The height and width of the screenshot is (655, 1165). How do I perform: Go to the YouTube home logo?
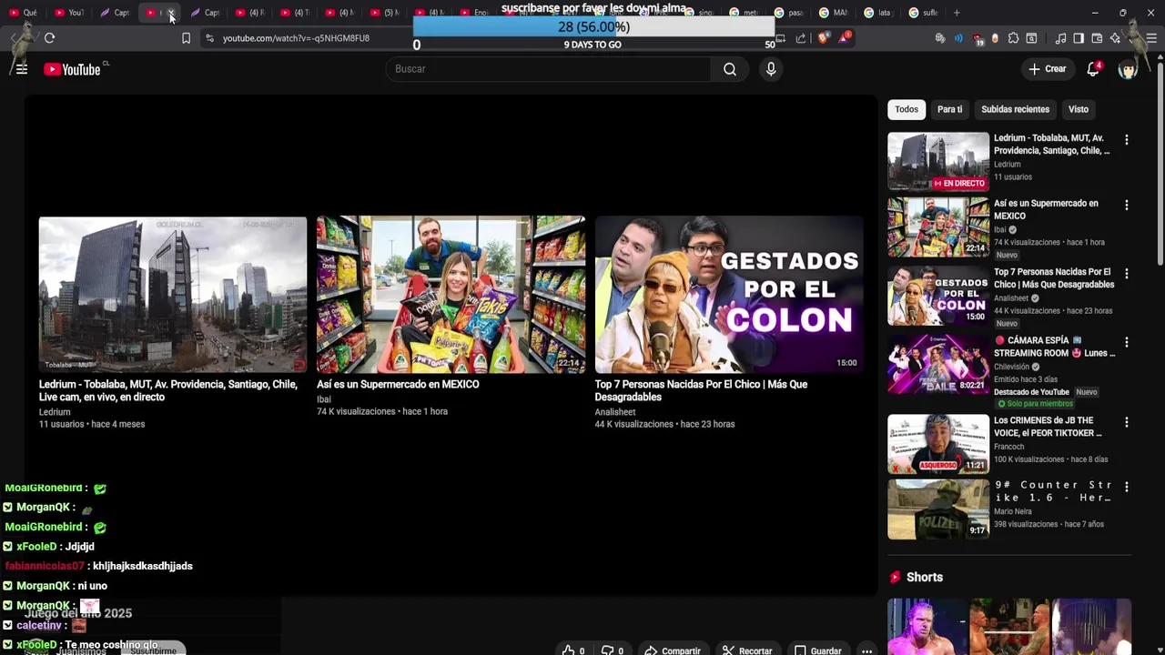click(72, 69)
